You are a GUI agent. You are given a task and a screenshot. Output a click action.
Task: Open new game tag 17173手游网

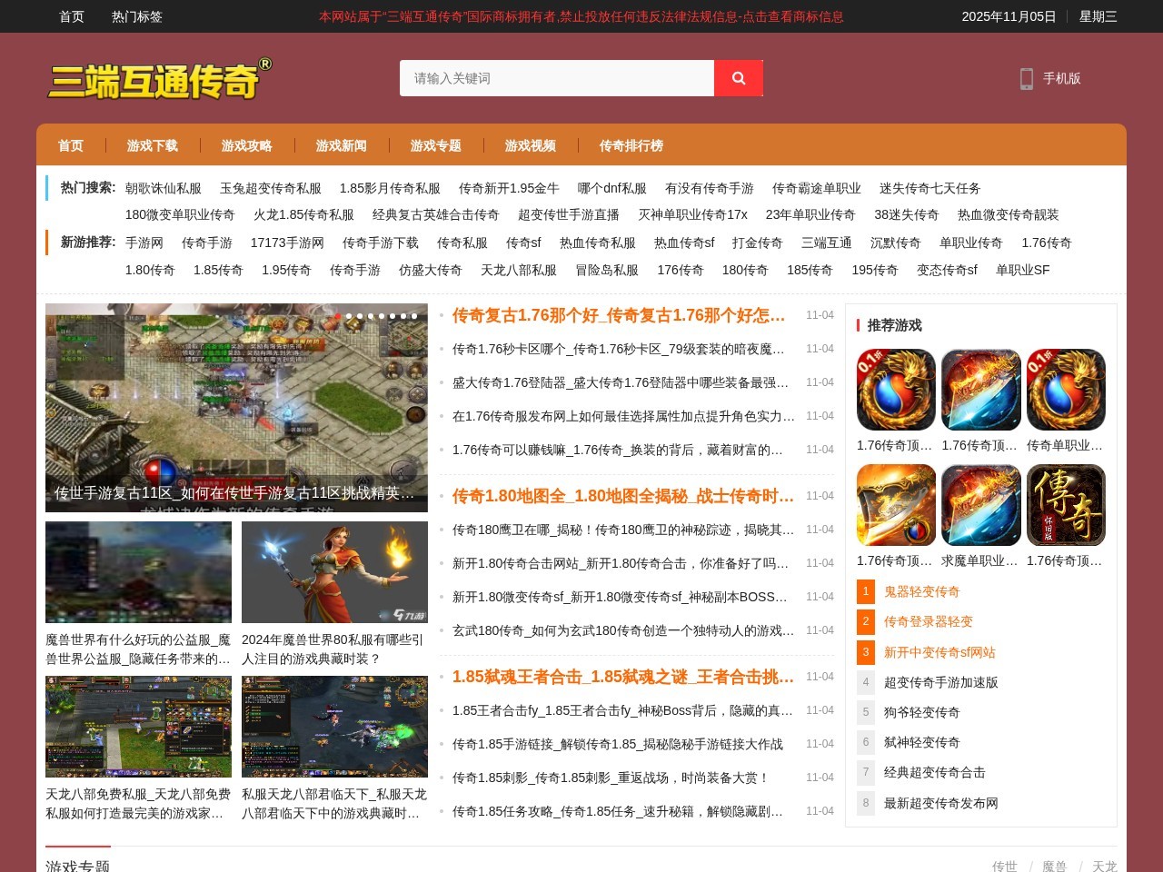287,243
